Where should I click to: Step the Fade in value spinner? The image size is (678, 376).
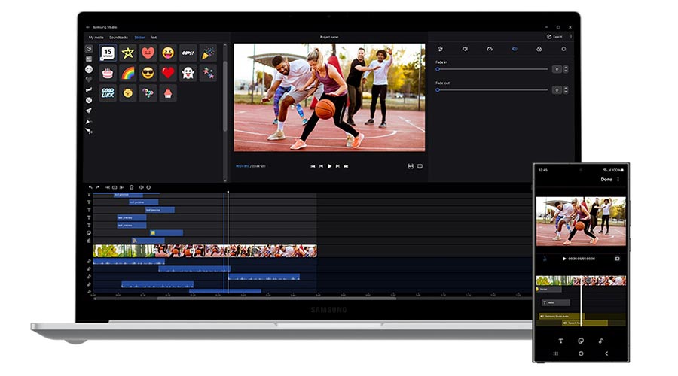tap(566, 69)
